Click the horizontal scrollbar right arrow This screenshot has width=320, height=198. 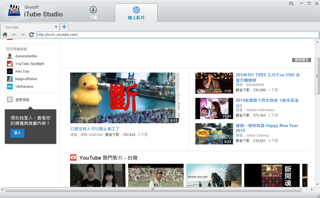pyautogui.click(x=312, y=190)
